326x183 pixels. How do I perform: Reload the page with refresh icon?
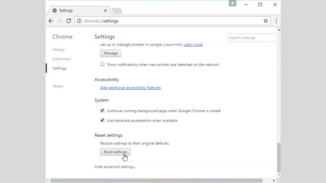[x=68, y=21]
